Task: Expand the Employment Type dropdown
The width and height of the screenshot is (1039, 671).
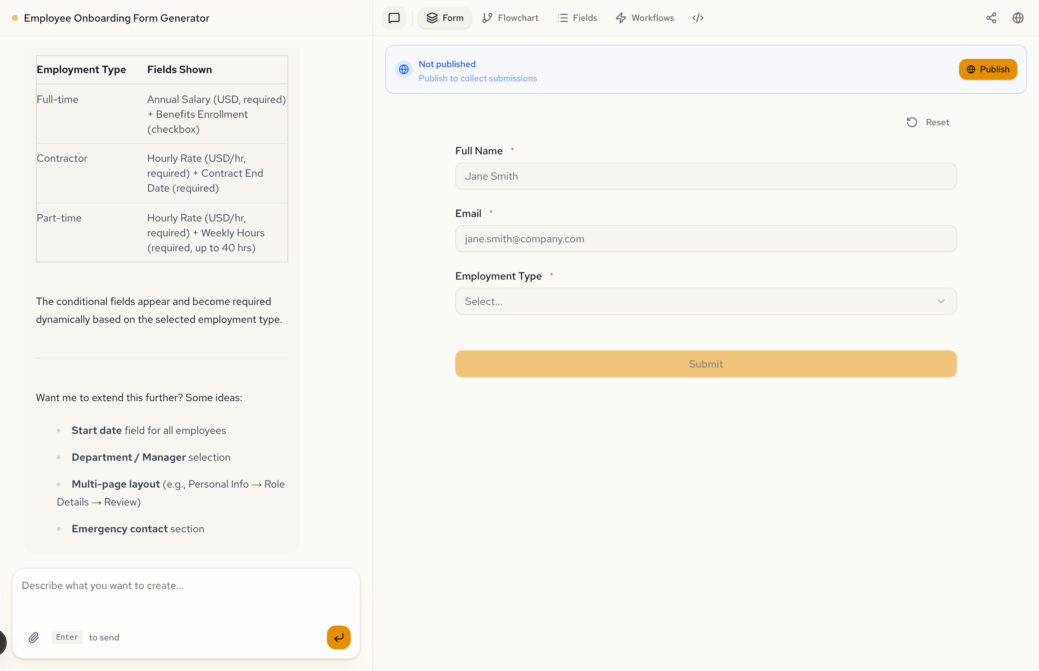Action: click(x=698, y=301)
